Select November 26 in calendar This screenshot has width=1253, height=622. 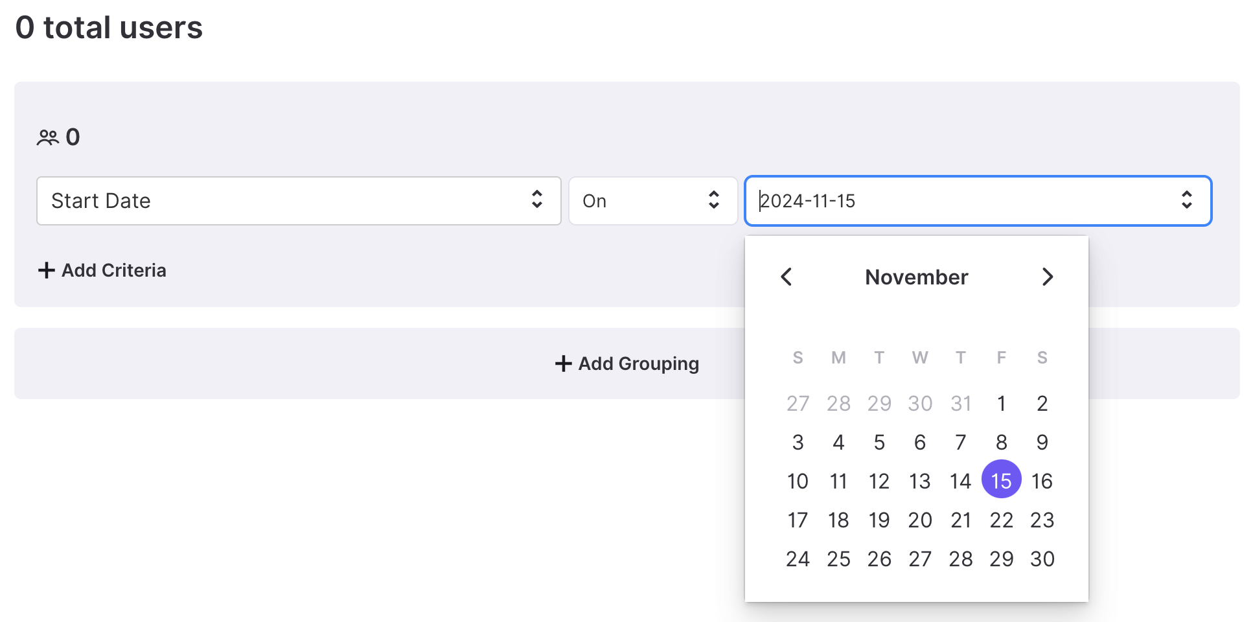[879, 559]
